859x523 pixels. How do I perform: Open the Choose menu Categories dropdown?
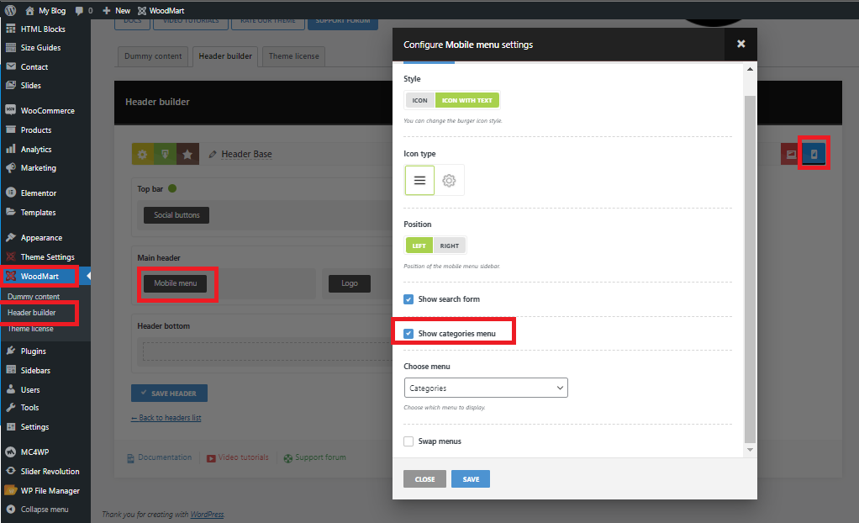tap(486, 388)
